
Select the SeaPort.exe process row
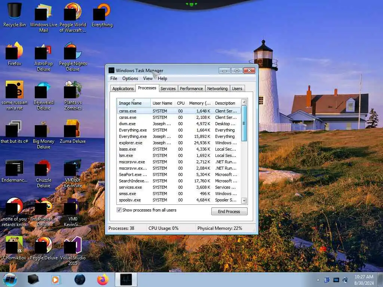[179, 175]
